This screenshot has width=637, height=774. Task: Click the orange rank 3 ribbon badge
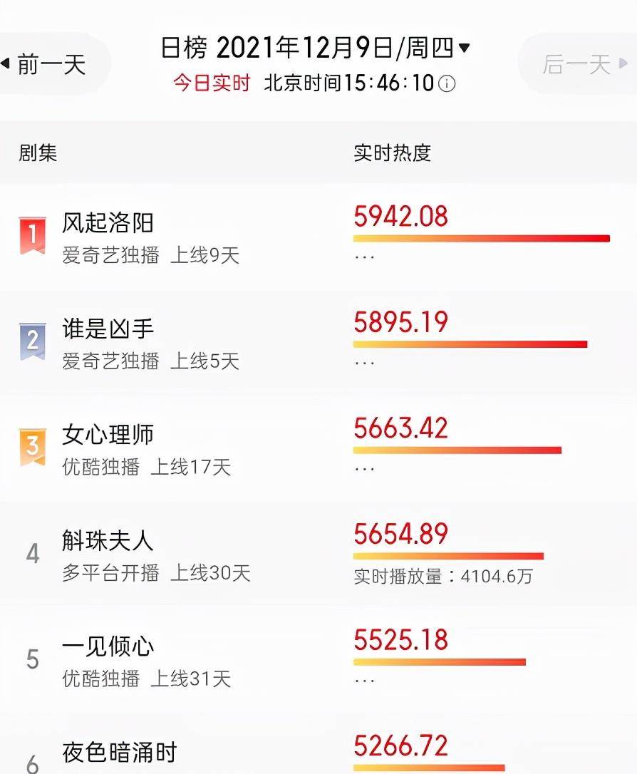[x=32, y=447]
